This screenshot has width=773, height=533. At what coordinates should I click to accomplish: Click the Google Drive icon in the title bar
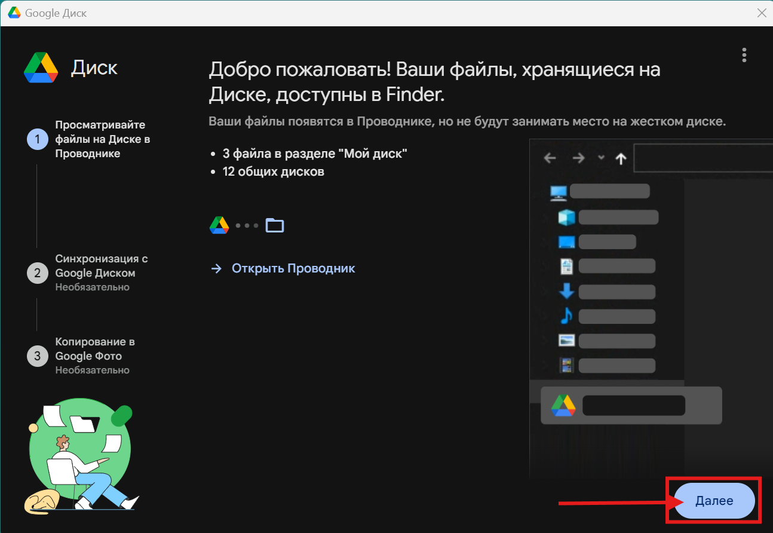point(14,13)
